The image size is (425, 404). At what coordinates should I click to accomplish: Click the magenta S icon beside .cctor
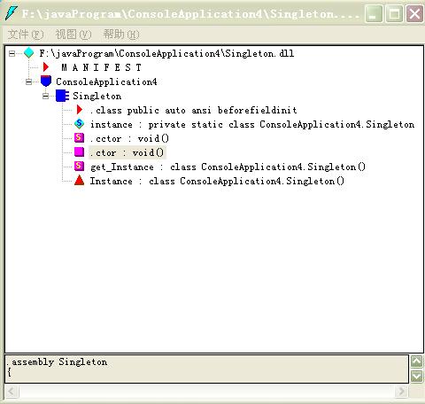tap(79, 138)
